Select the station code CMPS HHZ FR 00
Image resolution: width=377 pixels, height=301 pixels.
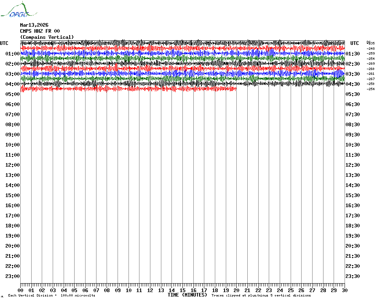(40, 31)
